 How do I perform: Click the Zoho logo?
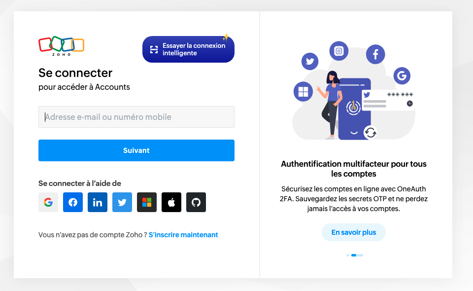point(61,46)
